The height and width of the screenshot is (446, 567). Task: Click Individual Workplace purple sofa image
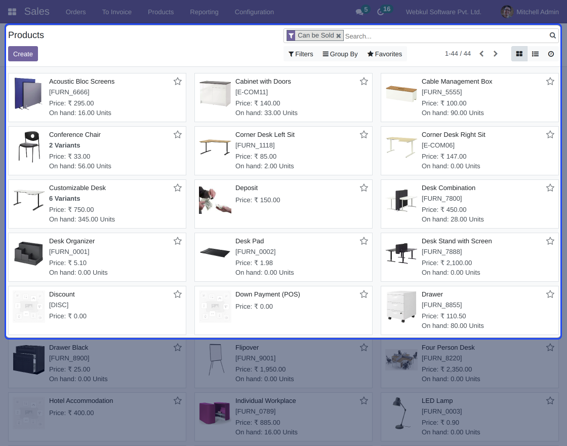215,413
